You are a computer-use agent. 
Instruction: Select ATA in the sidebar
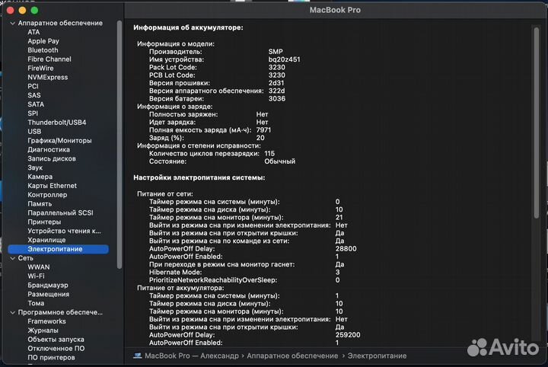[33, 32]
